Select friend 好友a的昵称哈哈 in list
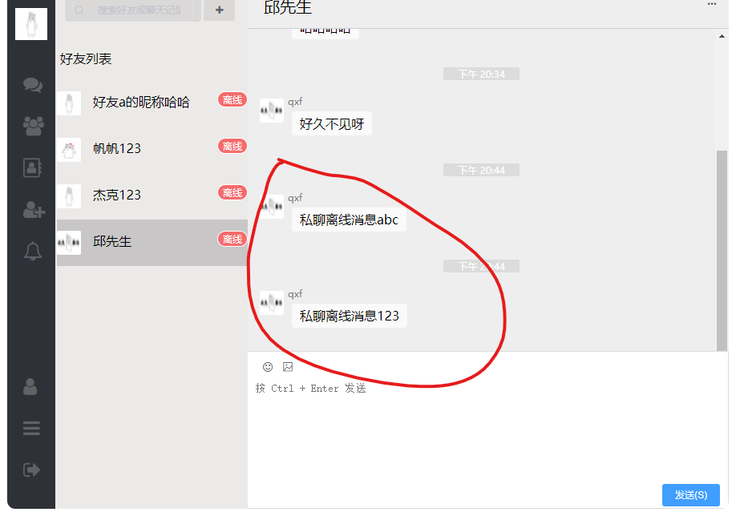Viewport: 740px width, 512px height. point(152,103)
